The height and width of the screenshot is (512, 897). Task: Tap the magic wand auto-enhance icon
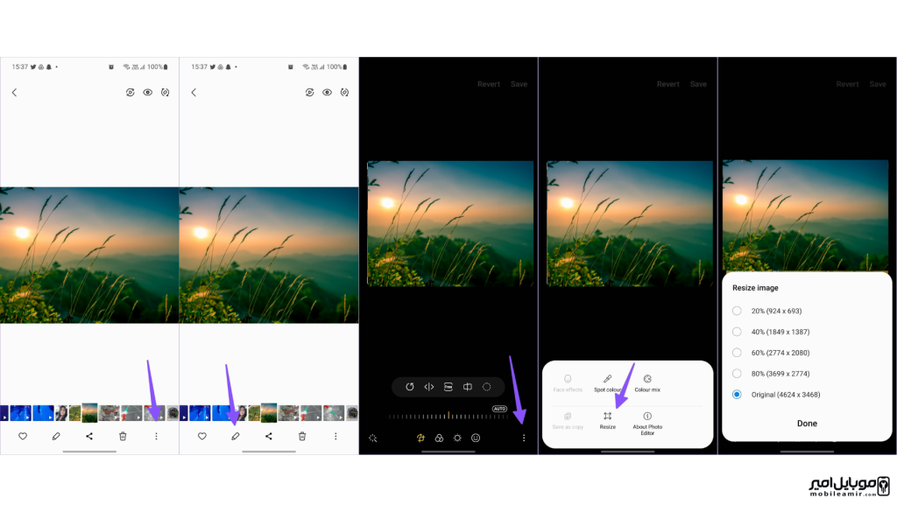[x=372, y=438]
